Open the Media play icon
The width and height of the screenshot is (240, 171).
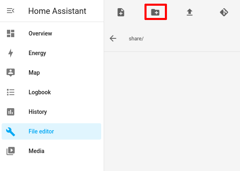11,151
